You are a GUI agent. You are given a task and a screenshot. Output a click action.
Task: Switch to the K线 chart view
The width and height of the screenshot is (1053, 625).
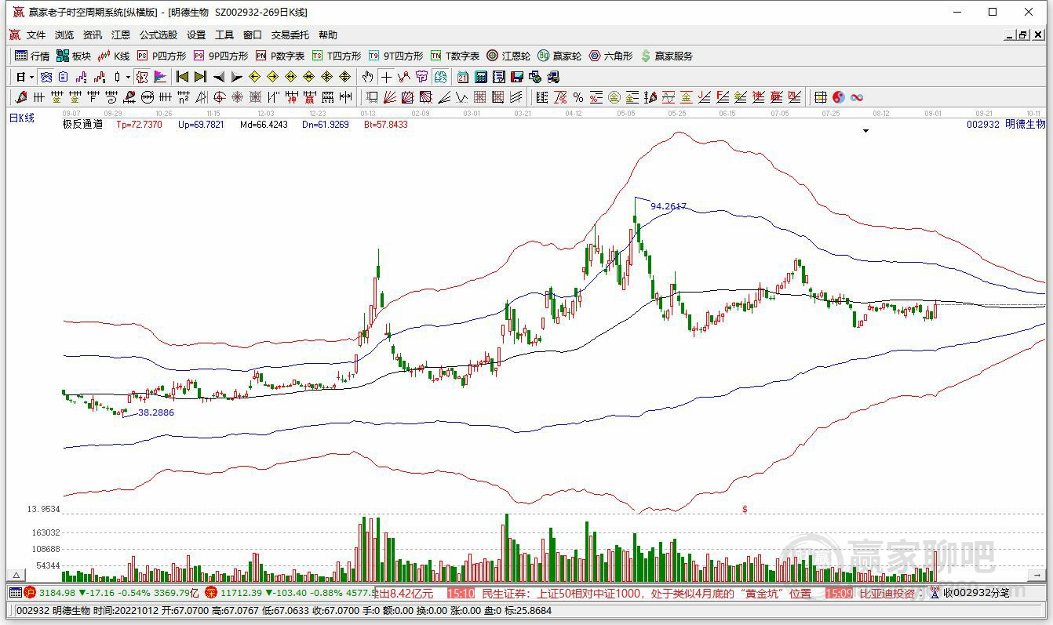coord(114,56)
